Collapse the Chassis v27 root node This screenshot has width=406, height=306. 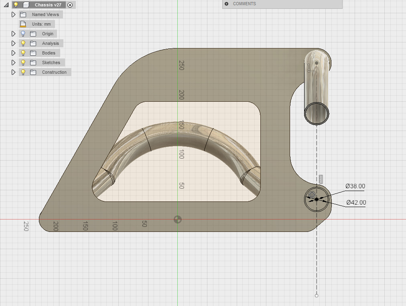click(x=6, y=5)
